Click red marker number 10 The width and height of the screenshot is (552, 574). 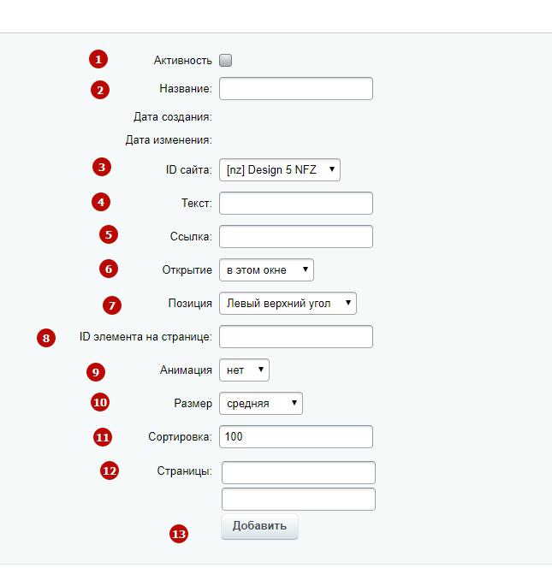[x=100, y=402]
